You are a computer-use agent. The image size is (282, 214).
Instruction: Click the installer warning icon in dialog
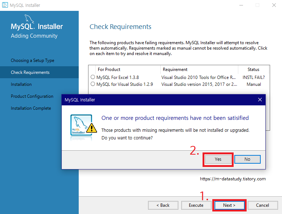[x=84, y=127]
